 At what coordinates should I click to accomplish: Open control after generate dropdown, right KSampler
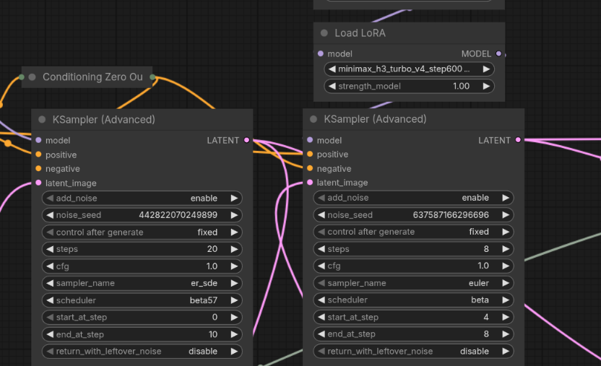pyautogui.click(x=413, y=232)
